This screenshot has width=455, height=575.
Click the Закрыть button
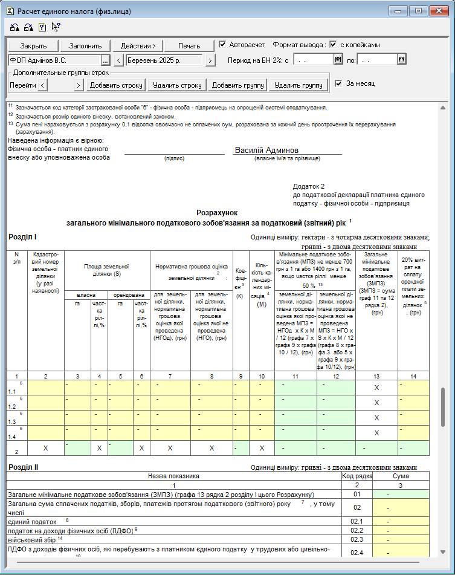33,46
